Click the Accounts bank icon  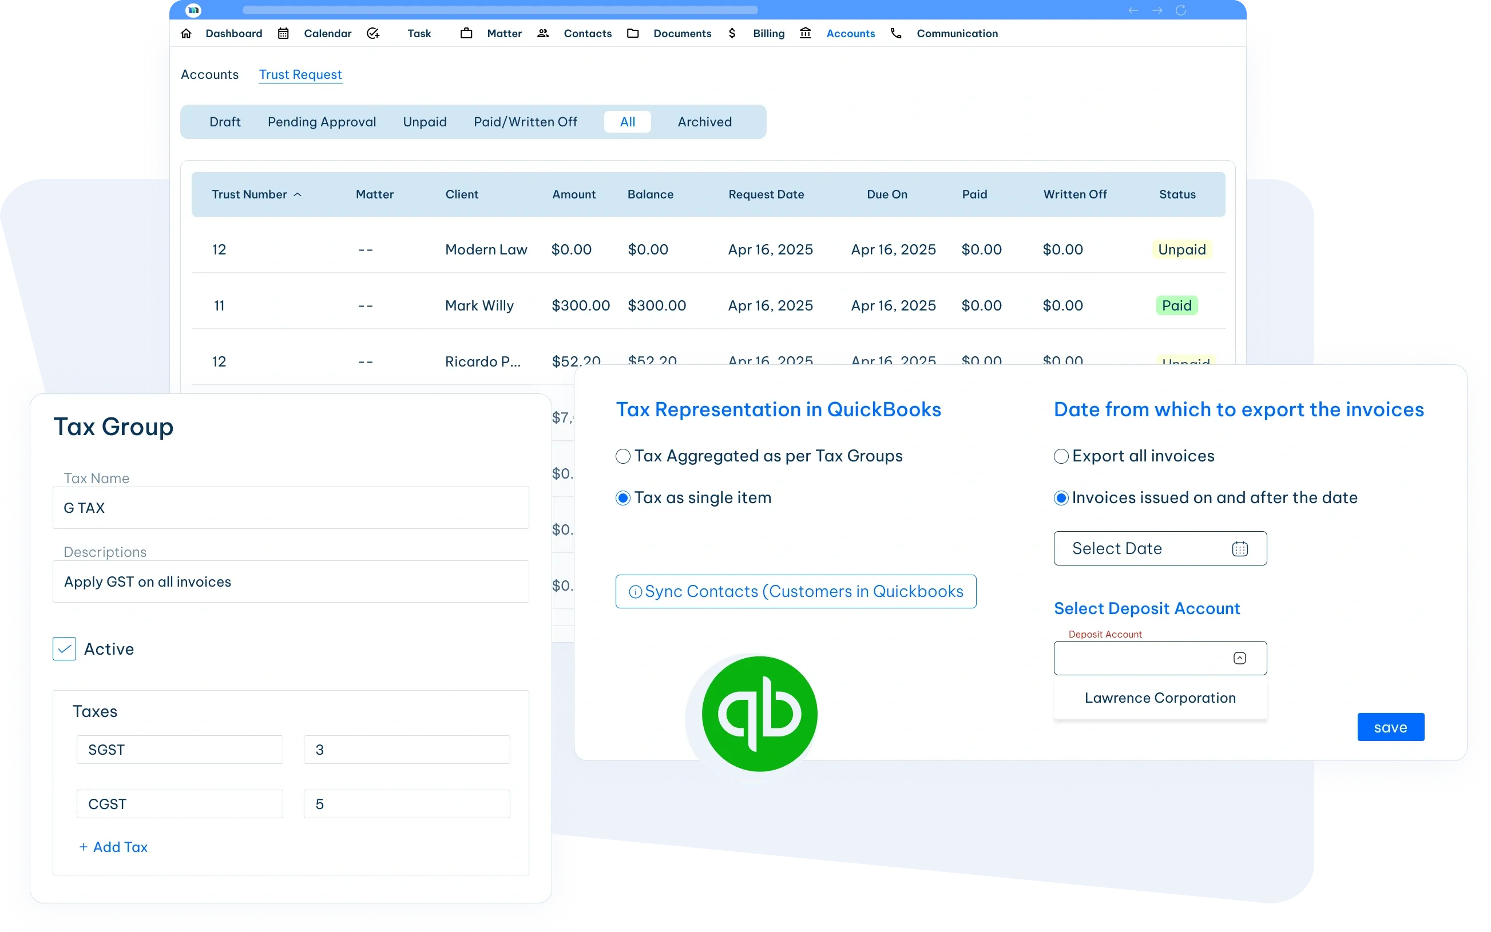806,33
